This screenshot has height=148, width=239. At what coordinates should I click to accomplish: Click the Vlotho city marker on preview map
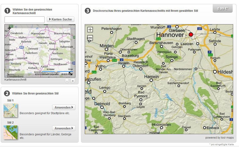pos(101,69)
